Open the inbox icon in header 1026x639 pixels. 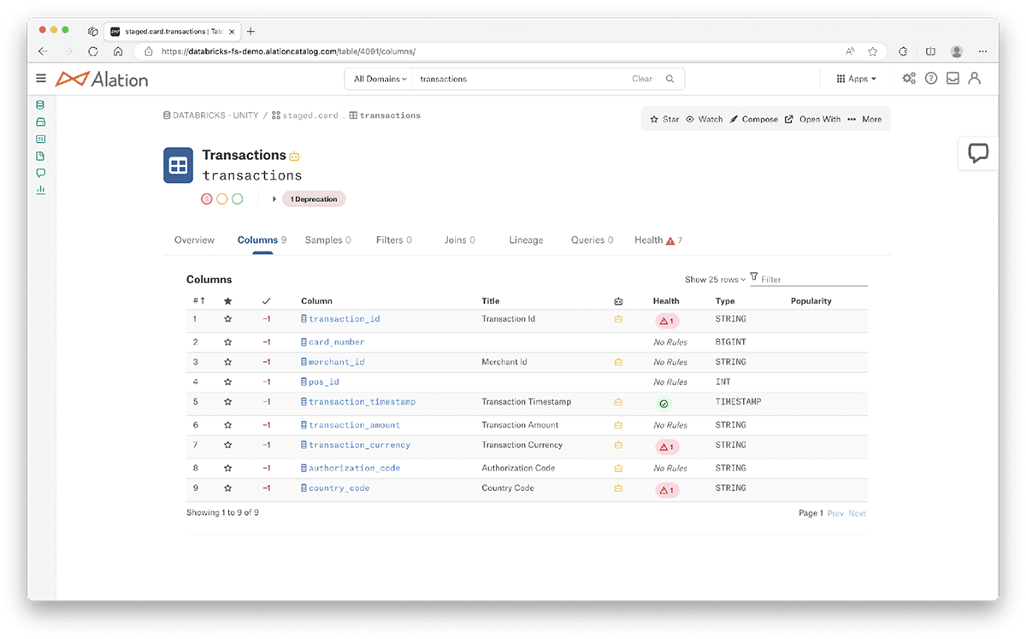point(952,79)
